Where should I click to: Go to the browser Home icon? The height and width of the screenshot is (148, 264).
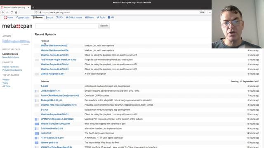coord(16,12)
